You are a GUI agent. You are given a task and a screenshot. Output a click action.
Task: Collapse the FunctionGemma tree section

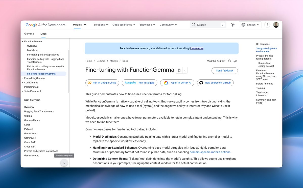(22, 41)
